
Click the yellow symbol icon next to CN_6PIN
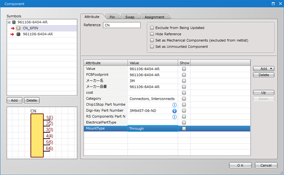pyautogui.click(x=18, y=28)
